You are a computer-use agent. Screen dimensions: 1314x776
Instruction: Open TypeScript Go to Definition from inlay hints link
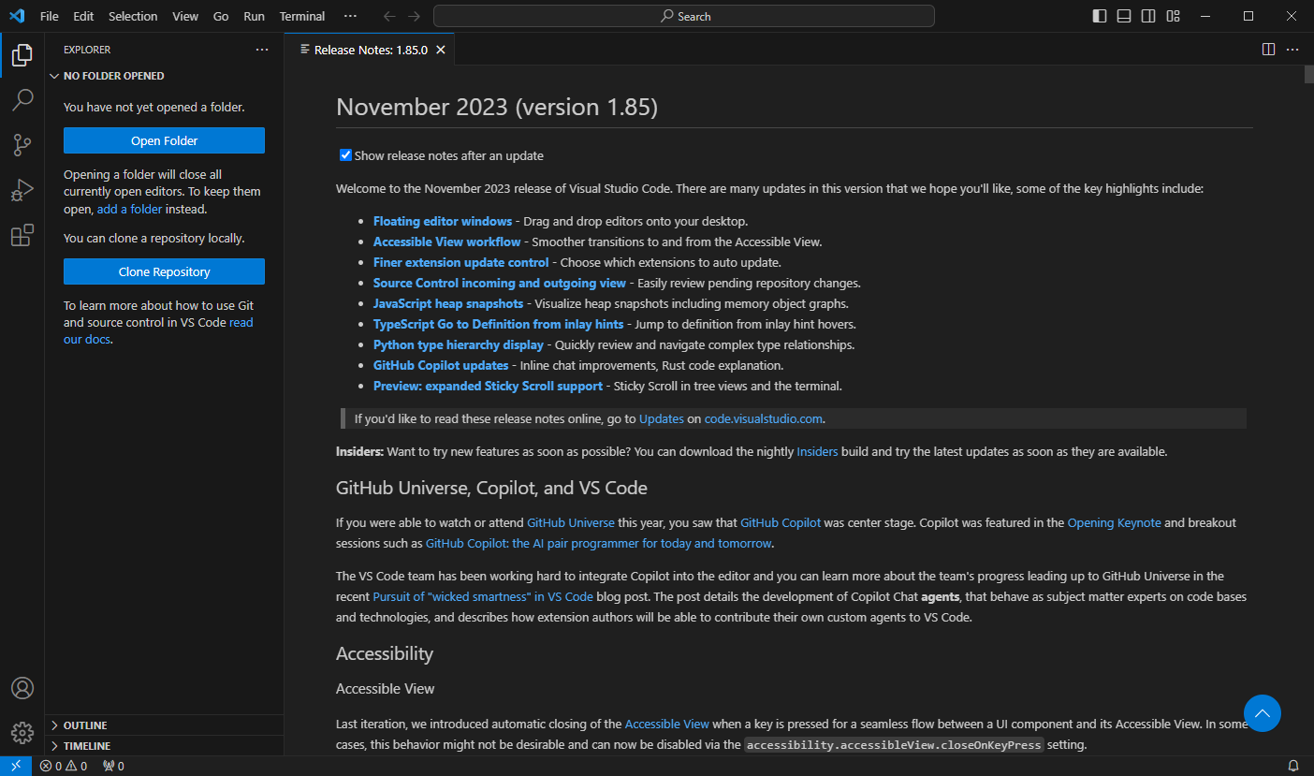(x=498, y=324)
